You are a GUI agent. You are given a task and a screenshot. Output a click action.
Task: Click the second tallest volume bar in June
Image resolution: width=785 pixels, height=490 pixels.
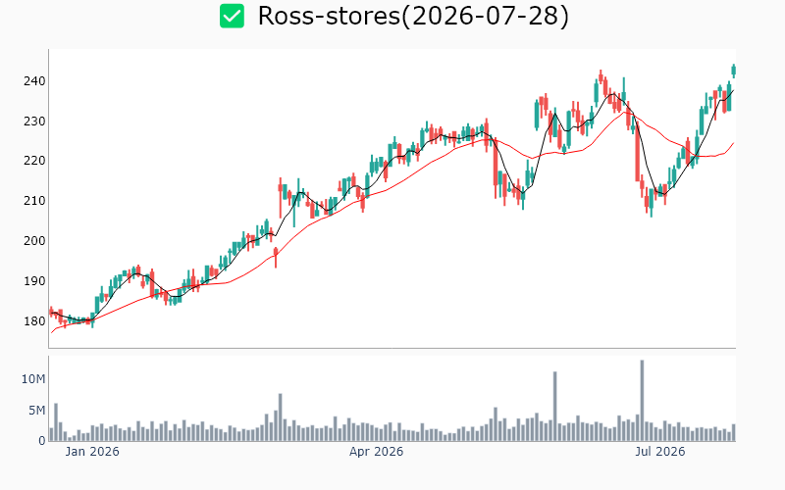(554, 406)
